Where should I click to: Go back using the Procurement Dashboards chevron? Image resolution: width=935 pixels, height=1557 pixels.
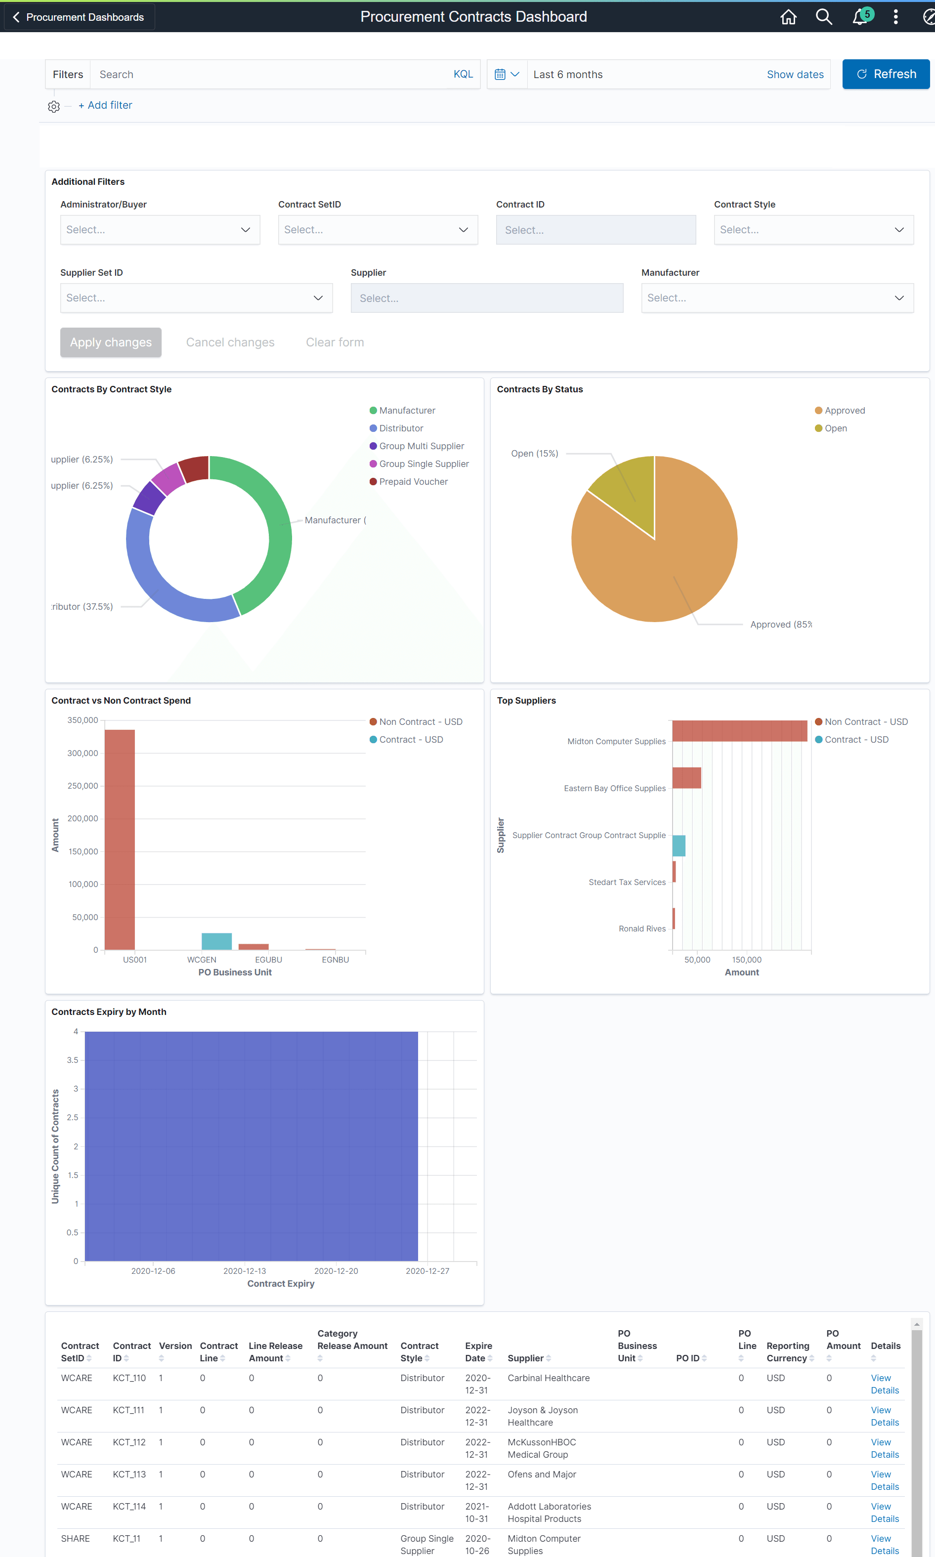16,17
